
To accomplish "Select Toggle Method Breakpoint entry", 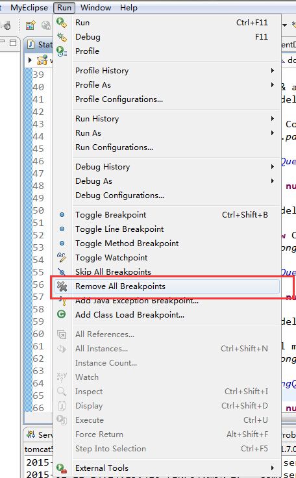I will pyautogui.click(x=167, y=244).
